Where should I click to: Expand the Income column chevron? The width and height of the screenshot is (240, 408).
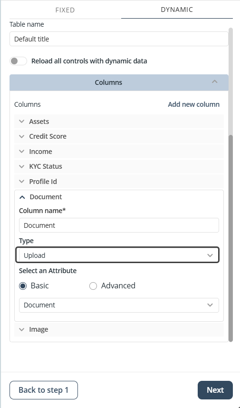[x=22, y=152]
